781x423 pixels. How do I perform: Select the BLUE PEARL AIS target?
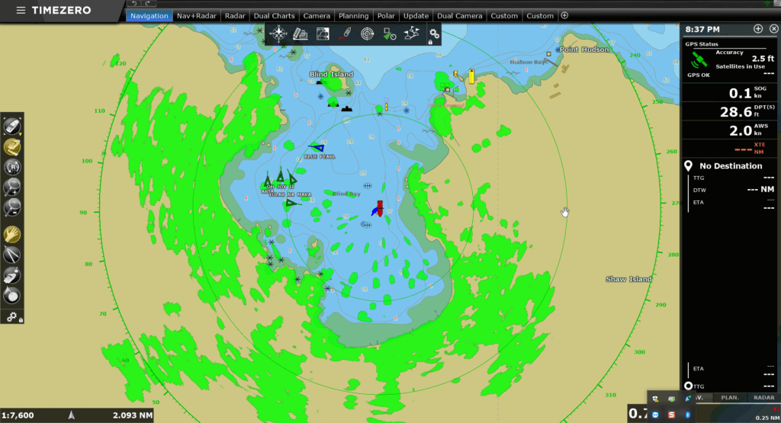[317, 147]
